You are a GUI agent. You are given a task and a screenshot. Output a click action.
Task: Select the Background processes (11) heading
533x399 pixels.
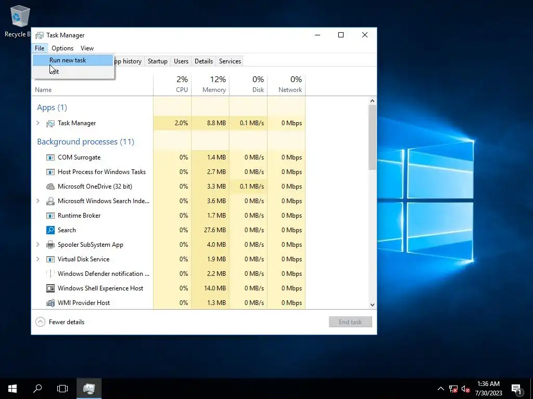[86, 142]
